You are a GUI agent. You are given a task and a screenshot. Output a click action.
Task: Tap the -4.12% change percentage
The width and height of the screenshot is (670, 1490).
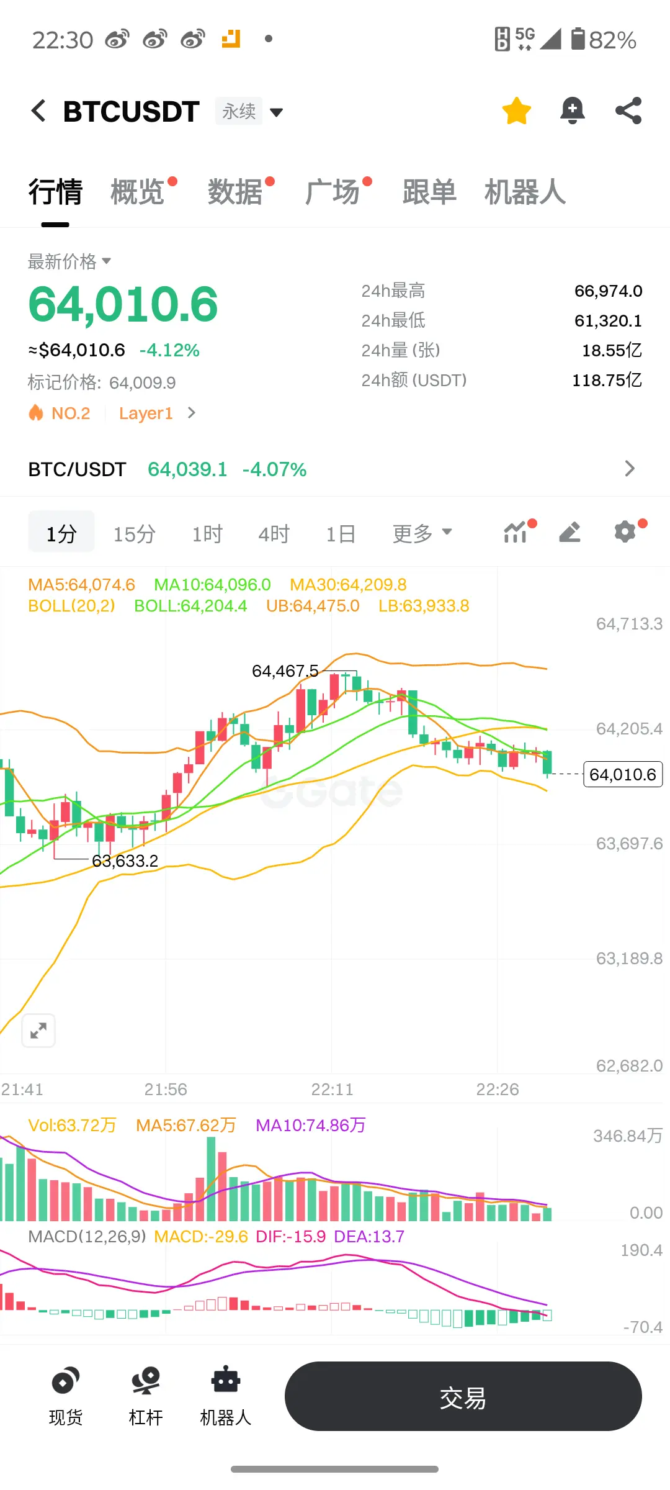pos(169,351)
